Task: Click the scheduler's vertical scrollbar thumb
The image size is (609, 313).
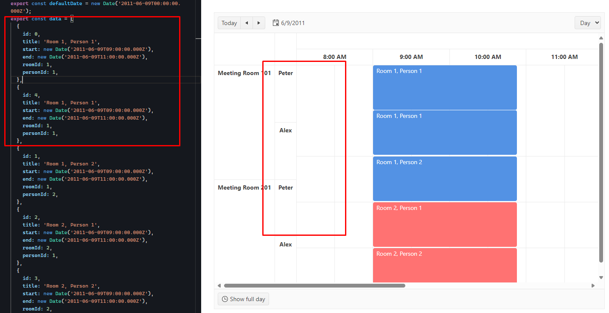Action: pos(601,153)
